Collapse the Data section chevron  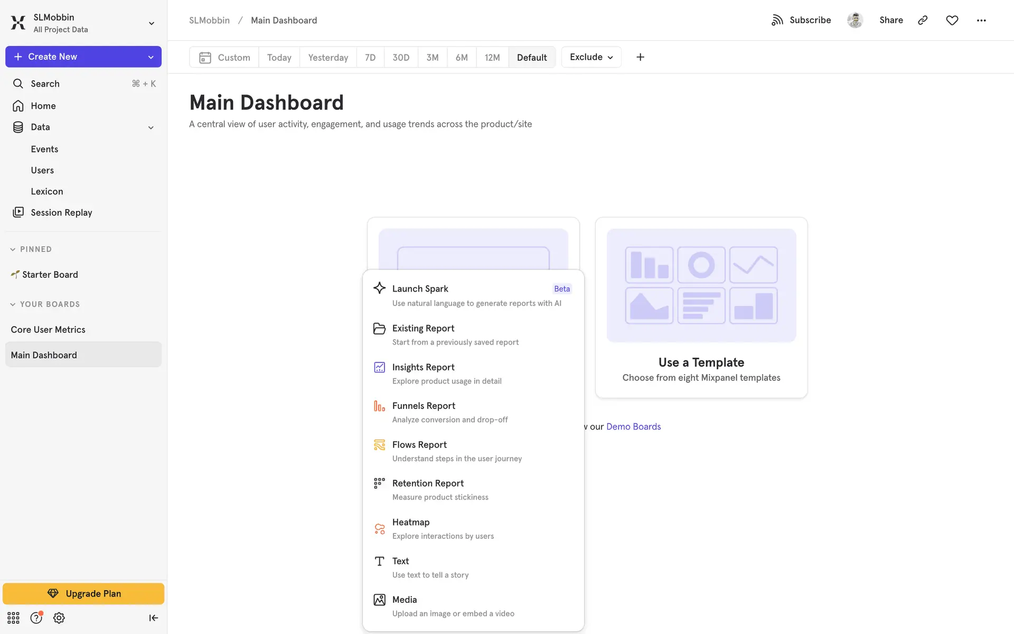pyautogui.click(x=151, y=127)
